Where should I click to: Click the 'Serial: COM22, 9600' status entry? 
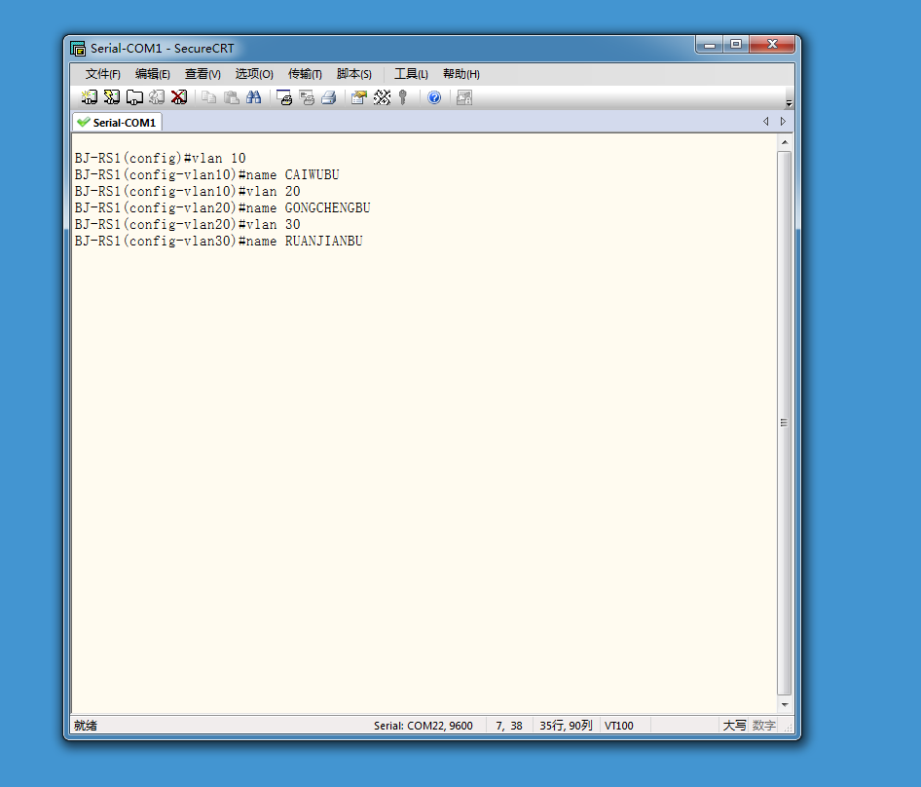click(423, 726)
